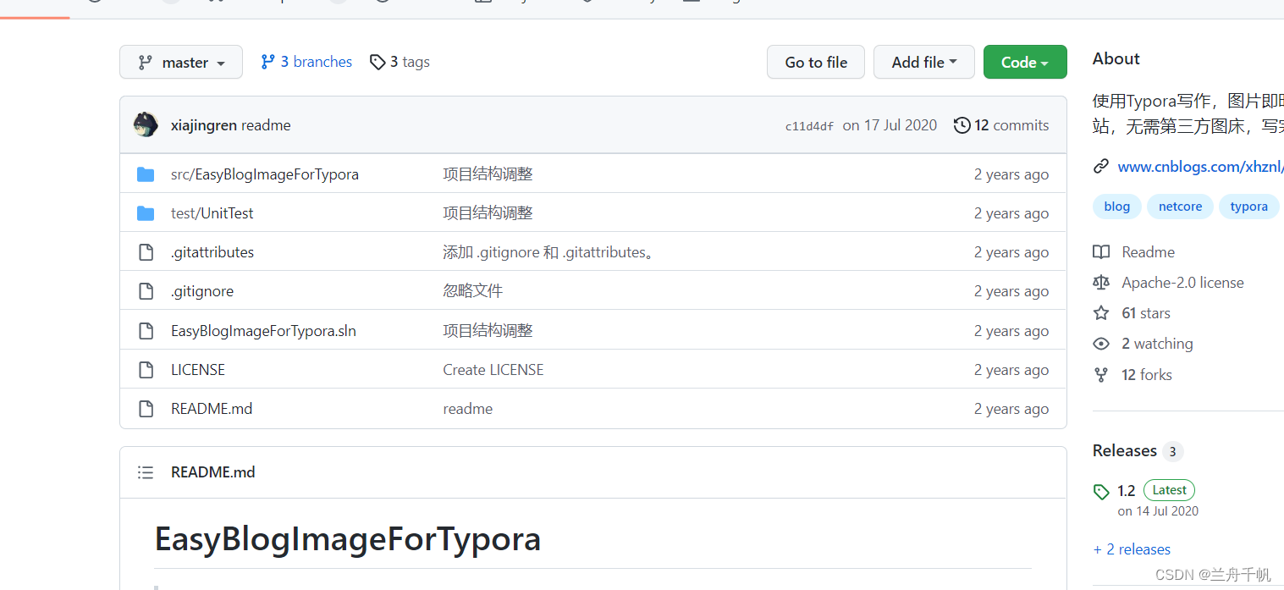View the 12 commits history
The width and height of the screenshot is (1284, 590).
[x=1001, y=125]
